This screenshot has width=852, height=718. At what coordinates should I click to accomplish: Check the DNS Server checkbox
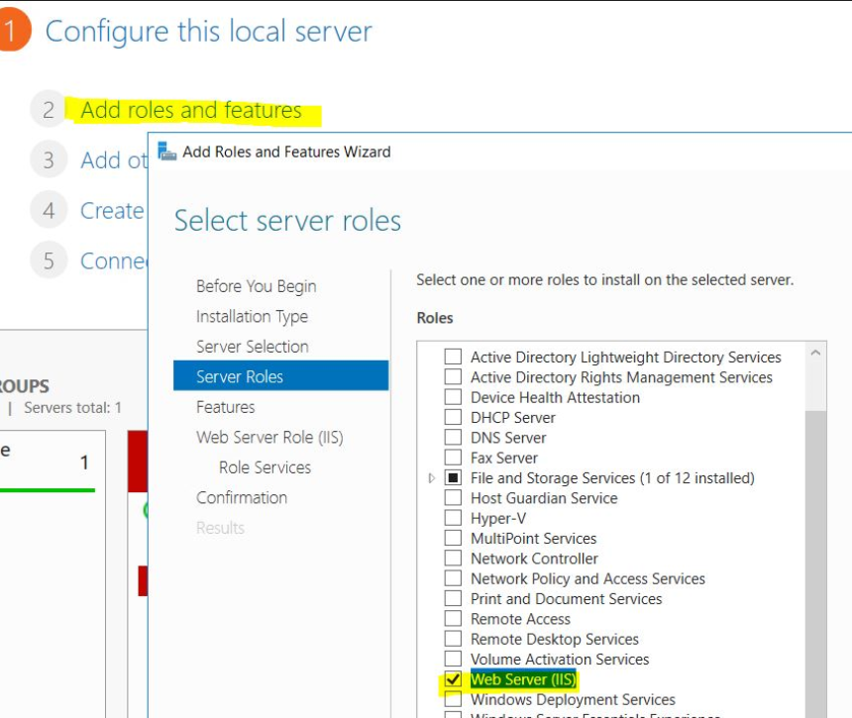point(453,437)
